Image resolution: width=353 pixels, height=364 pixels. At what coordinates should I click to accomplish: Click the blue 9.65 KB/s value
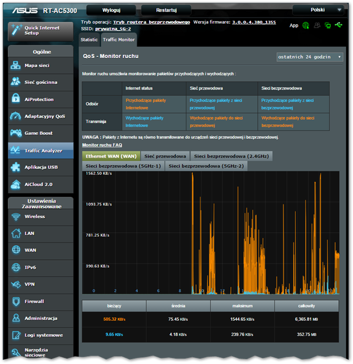[114, 334]
